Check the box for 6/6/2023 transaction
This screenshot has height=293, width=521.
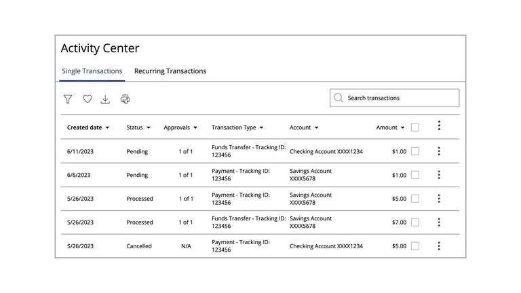(415, 175)
